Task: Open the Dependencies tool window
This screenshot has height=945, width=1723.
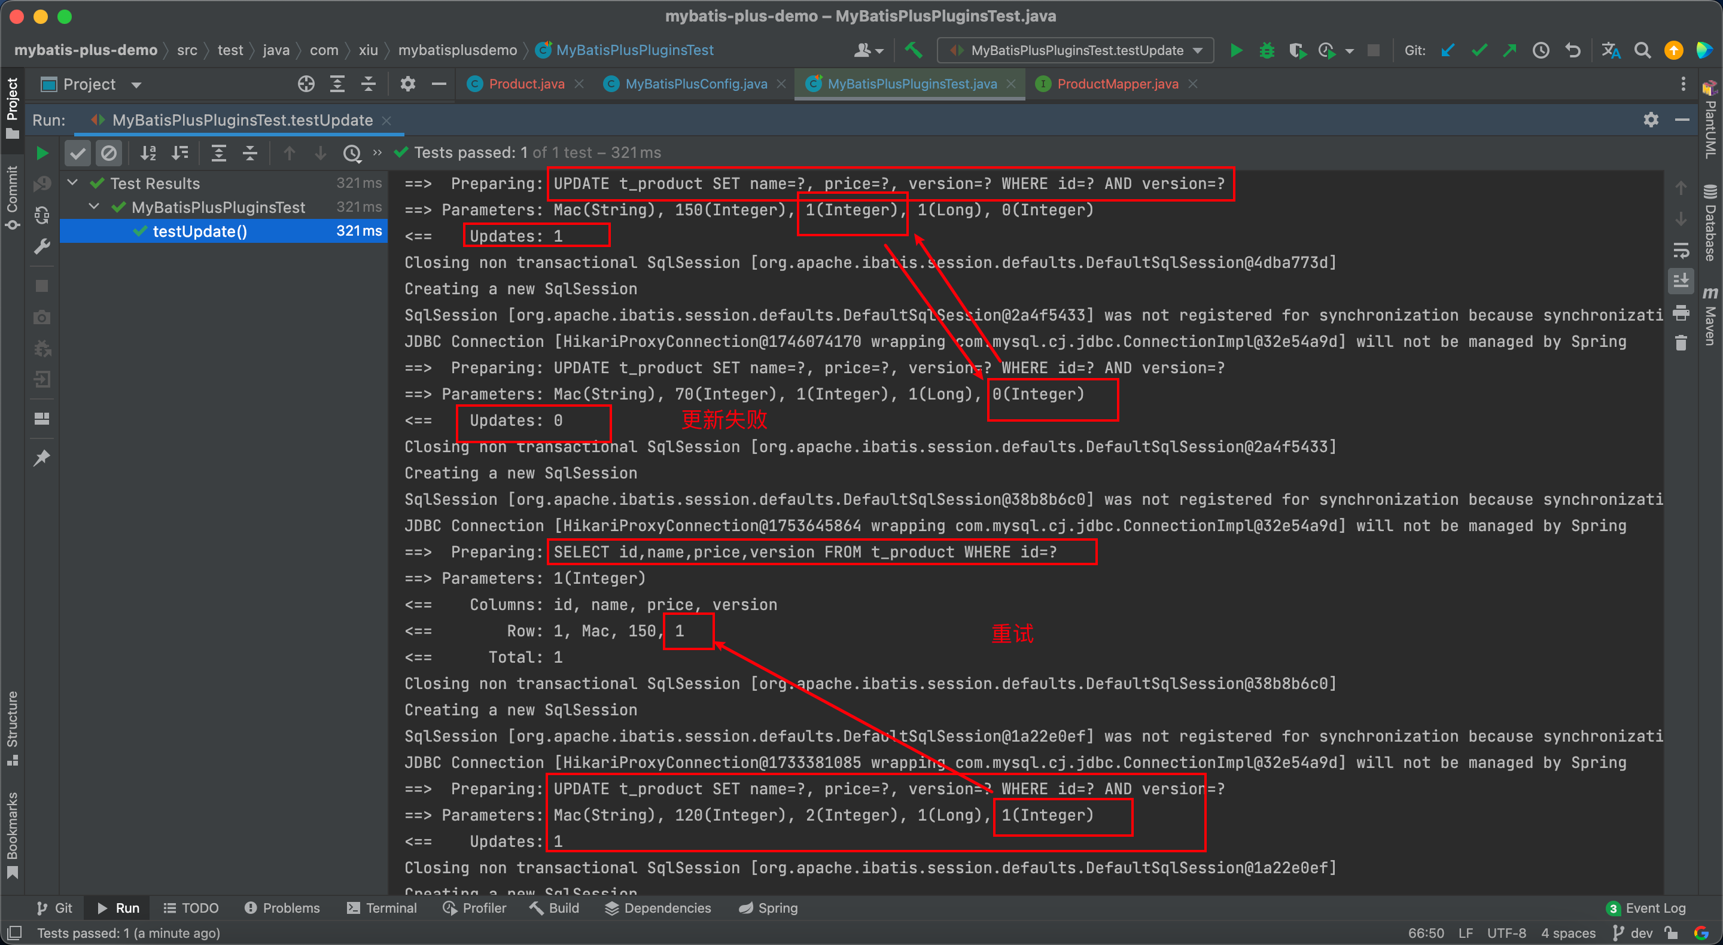Action: [658, 908]
